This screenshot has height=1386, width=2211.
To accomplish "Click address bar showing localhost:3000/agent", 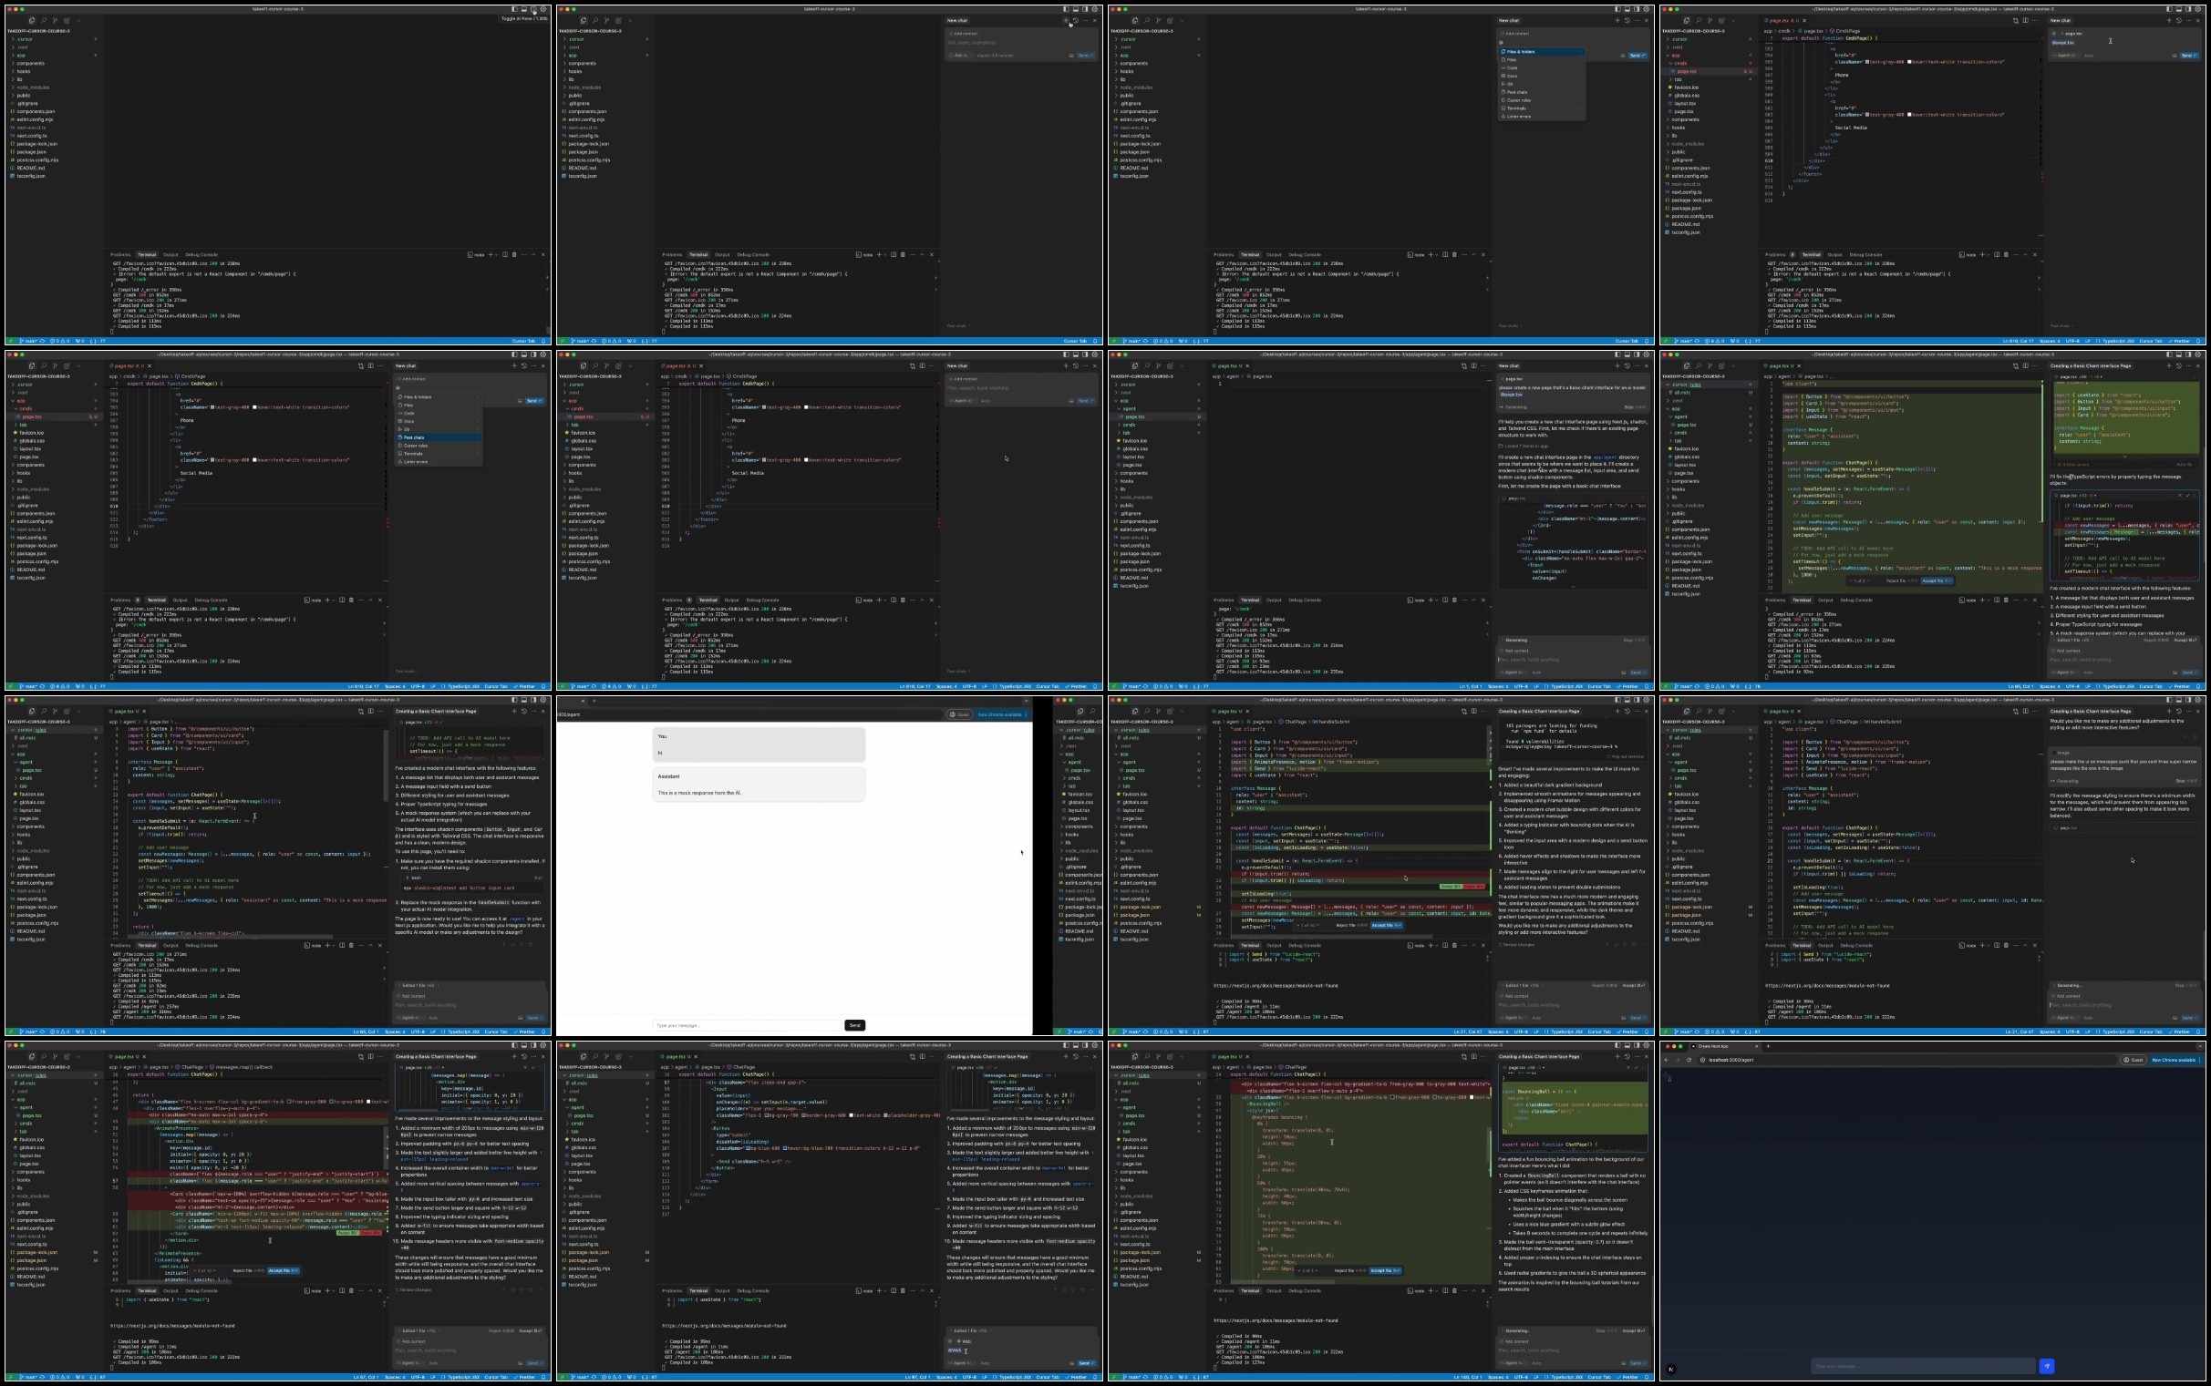I will coord(1907,1061).
